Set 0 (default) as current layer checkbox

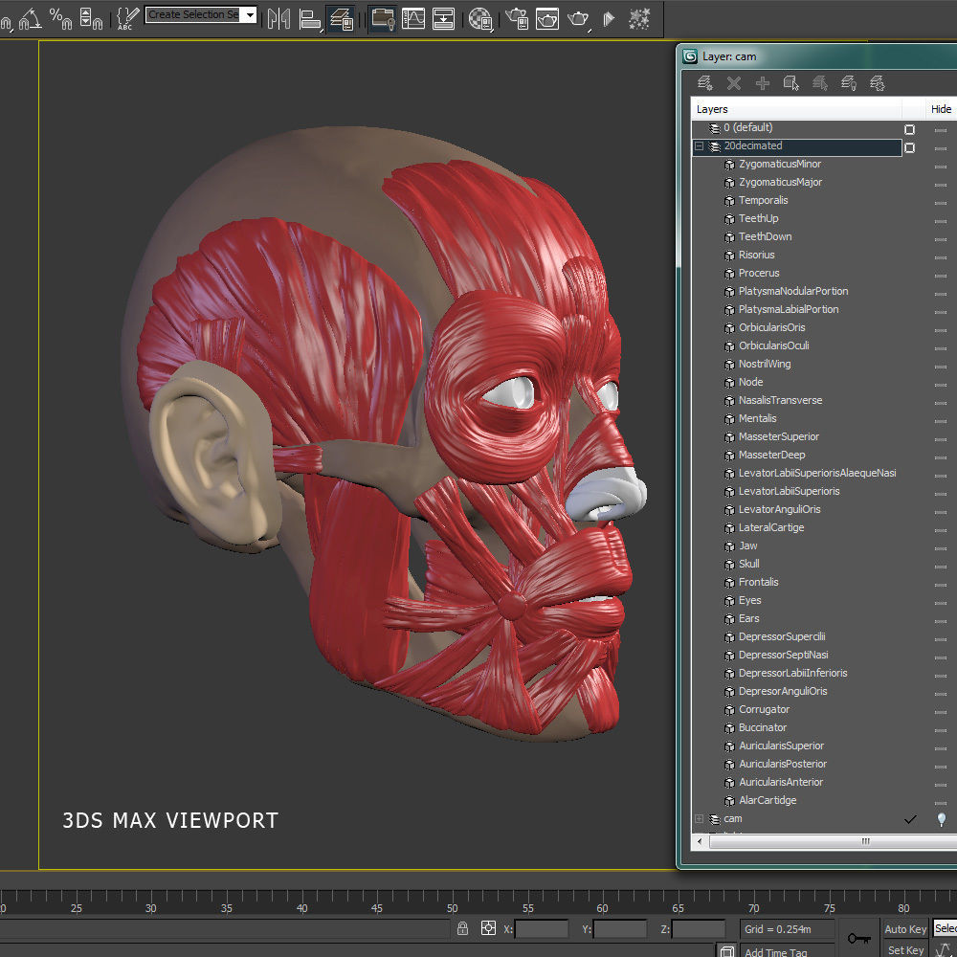(x=909, y=129)
